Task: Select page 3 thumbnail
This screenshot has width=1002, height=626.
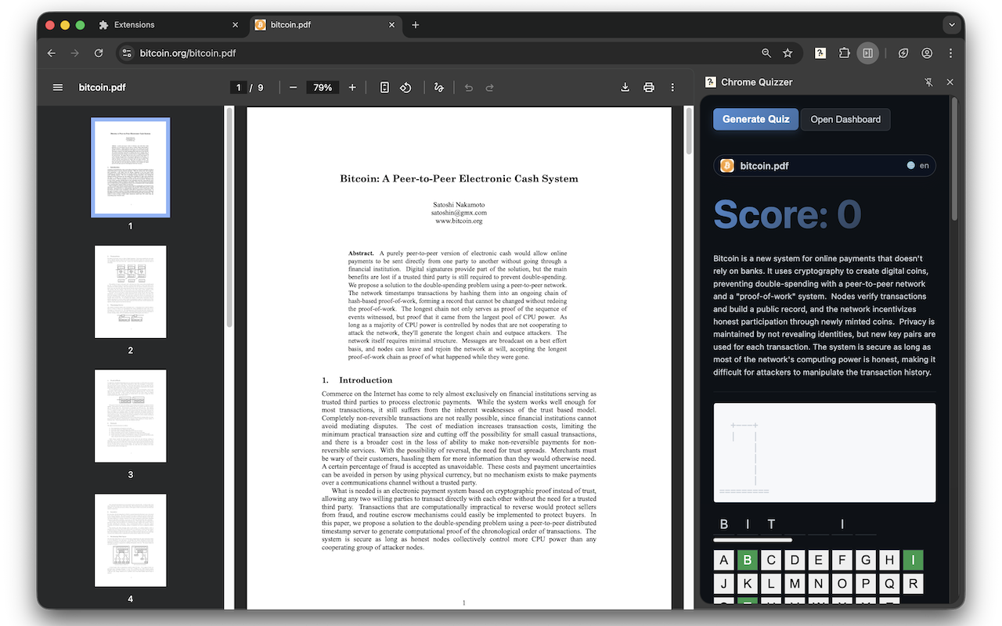Action: 130,416
